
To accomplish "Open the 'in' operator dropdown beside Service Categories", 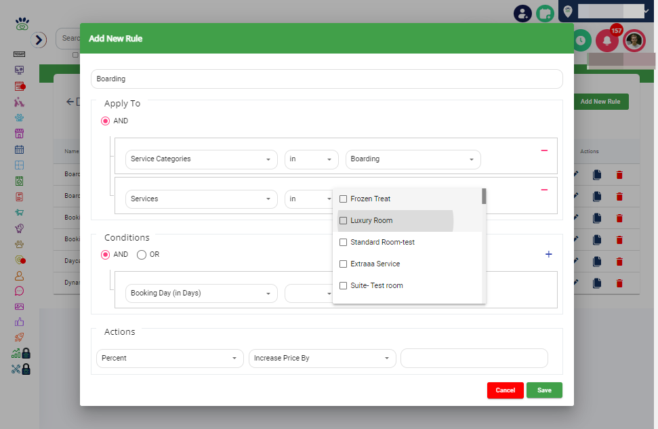I will coord(311,159).
